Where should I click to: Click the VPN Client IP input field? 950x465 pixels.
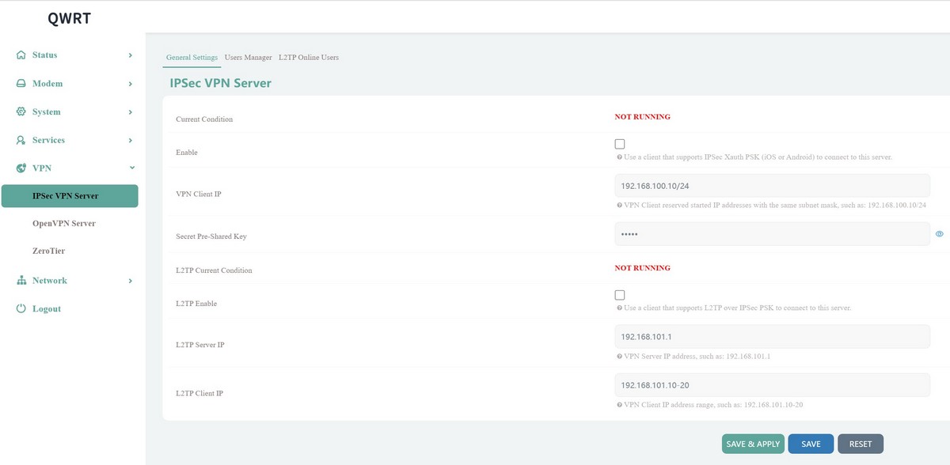point(772,185)
